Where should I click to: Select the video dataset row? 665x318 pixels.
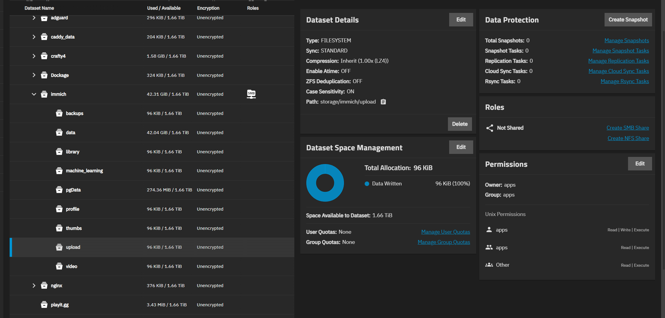point(152,266)
